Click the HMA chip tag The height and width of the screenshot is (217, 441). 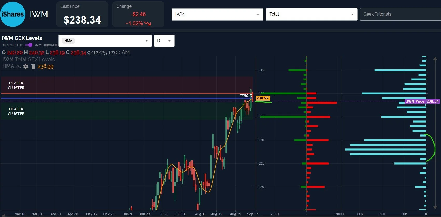[68, 41]
